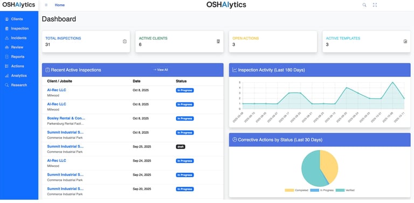
Task: Click the OSHAlytics logo in sidebar
Action: tap(18, 5)
